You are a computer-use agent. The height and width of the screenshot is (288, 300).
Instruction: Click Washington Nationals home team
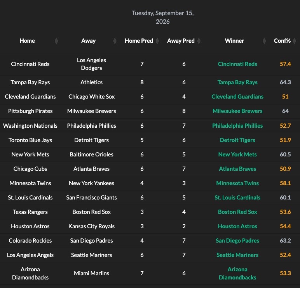click(x=30, y=126)
